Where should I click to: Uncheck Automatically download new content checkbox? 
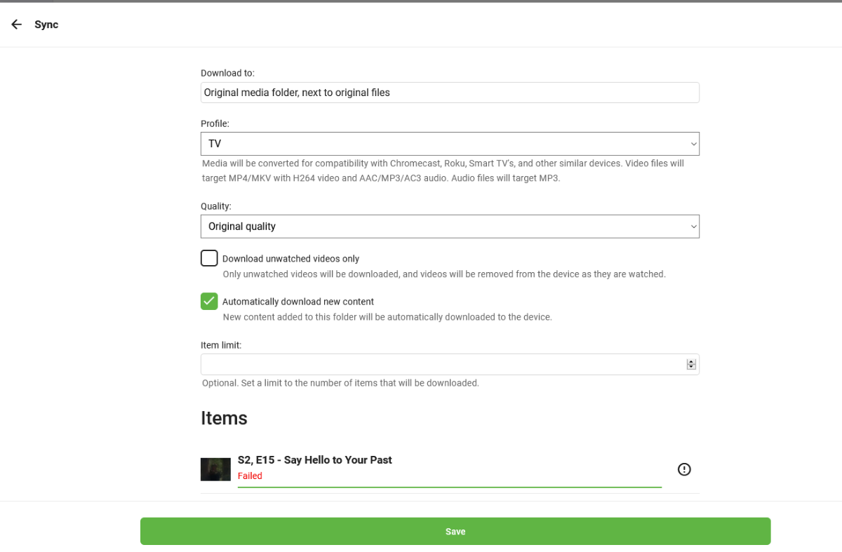point(209,301)
